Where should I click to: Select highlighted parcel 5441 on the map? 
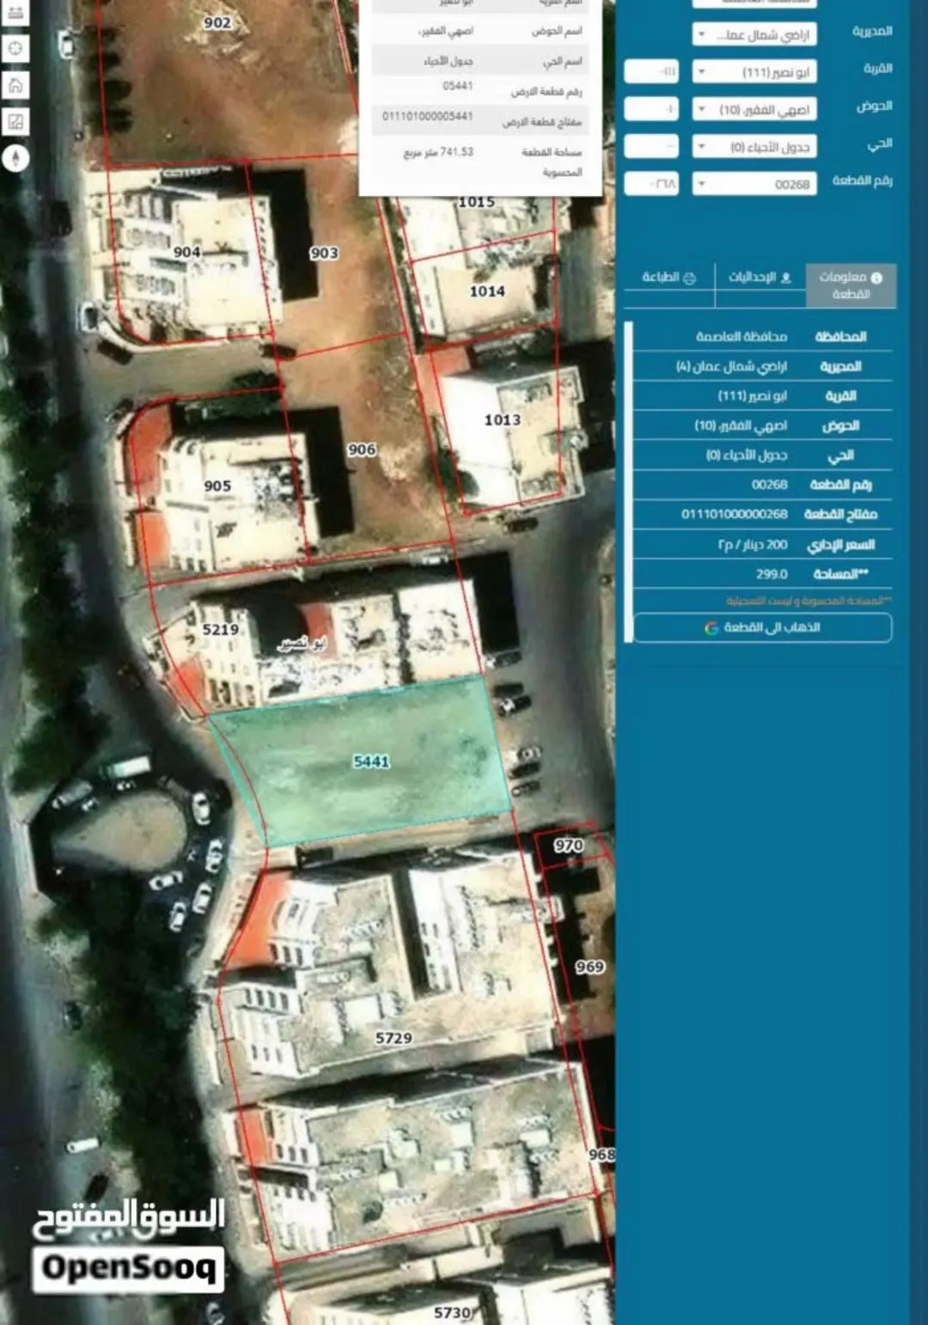pos(370,761)
